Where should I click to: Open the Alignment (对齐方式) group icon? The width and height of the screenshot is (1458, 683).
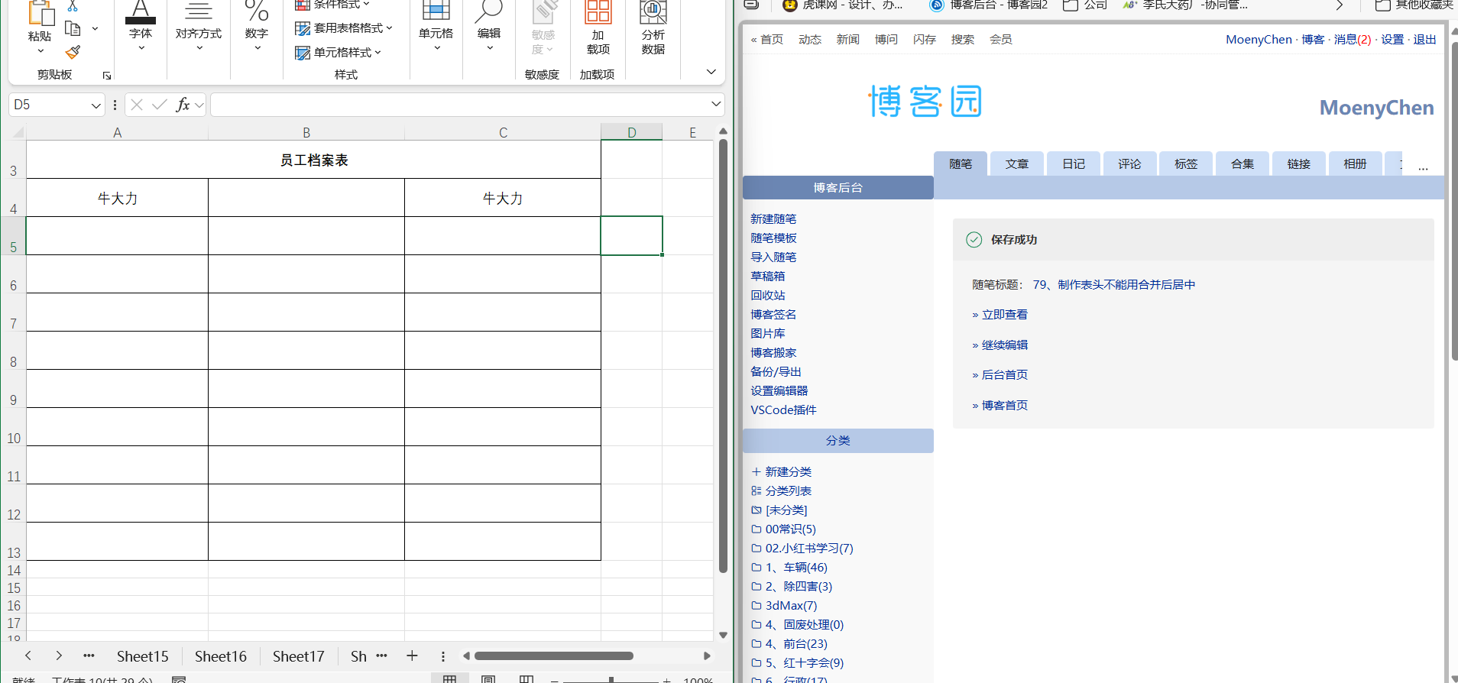(x=199, y=11)
